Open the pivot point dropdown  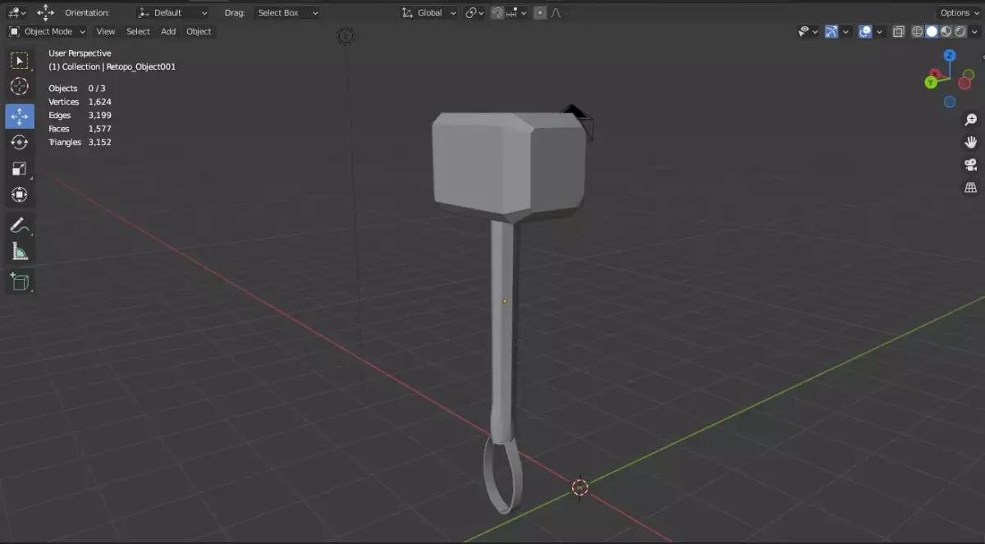tap(474, 13)
